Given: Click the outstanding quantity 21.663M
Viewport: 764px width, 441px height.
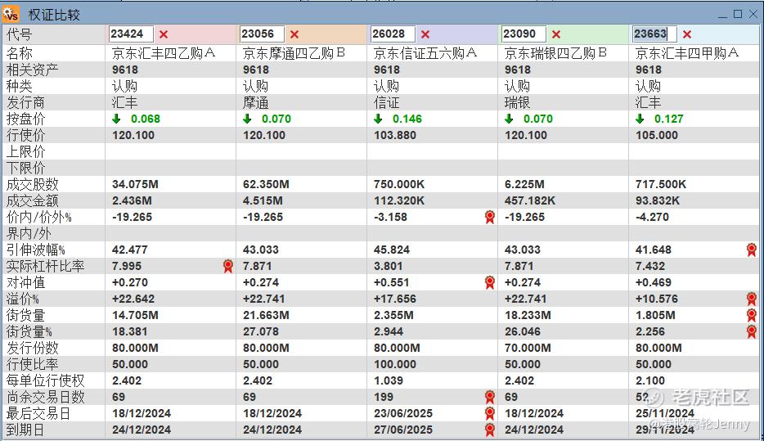Looking at the screenshot, I should click(x=266, y=315).
